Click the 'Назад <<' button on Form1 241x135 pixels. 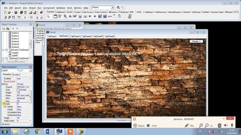pos(196,41)
